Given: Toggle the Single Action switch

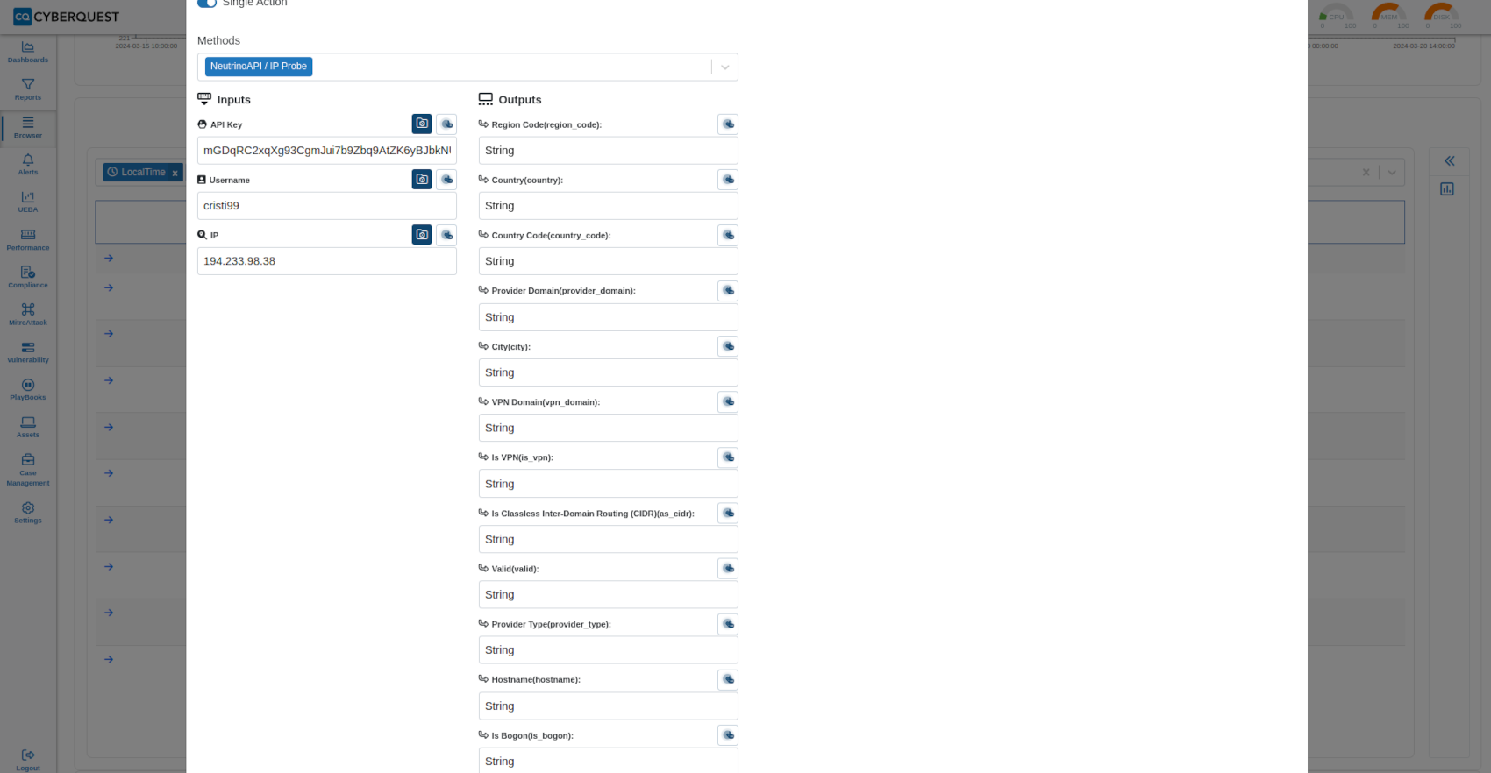Looking at the screenshot, I should coord(207,3).
